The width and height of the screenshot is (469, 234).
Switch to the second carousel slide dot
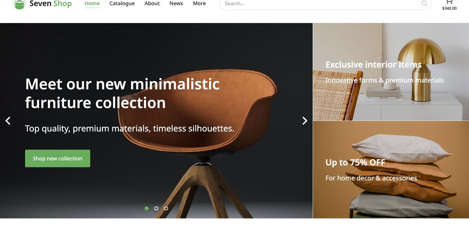[x=156, y=208]
